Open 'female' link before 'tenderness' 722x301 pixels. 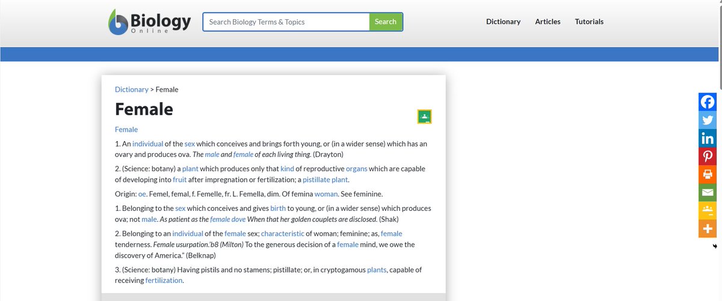pyautogui.click(x=392, y=234)
